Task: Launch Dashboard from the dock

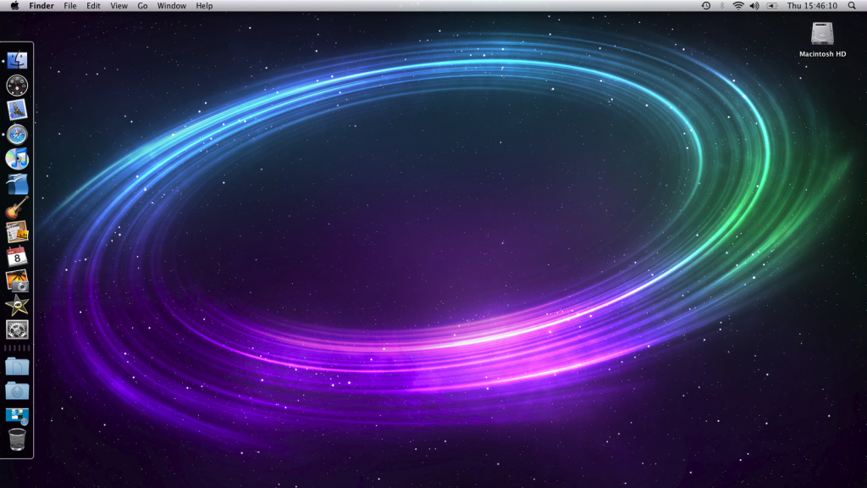Action: (x=17, y=86)
